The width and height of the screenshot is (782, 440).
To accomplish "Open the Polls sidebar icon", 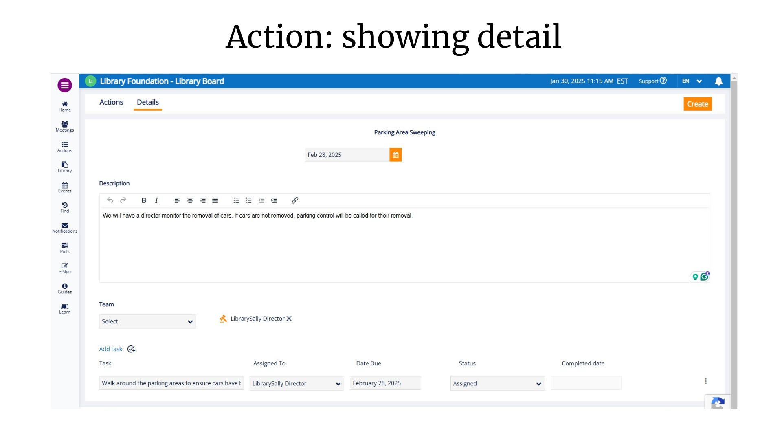I will coord(64,248).
